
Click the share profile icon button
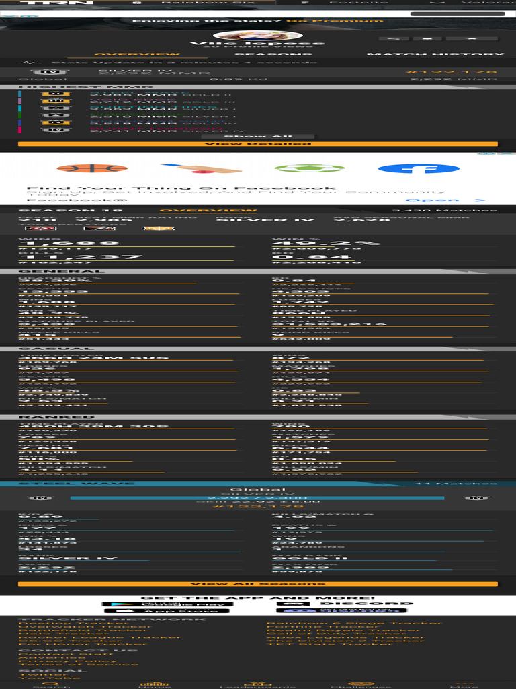pos(394,38)
